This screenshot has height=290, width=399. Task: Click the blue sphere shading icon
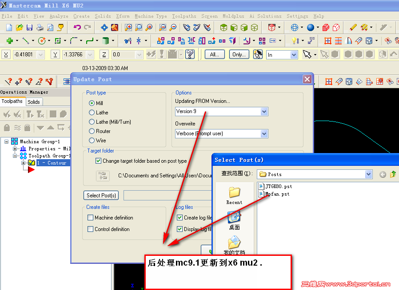pyautogui.click(x=311, y=27)
